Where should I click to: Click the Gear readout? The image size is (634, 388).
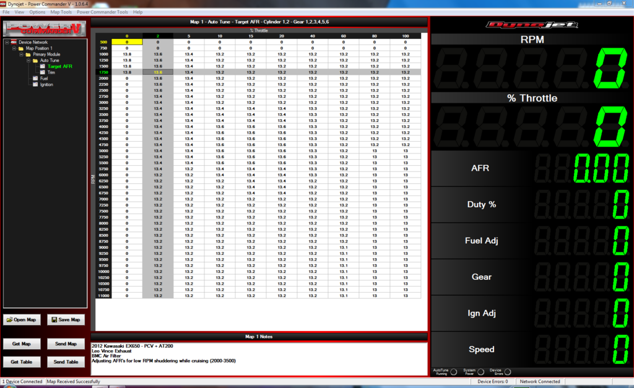coord(582,277)
